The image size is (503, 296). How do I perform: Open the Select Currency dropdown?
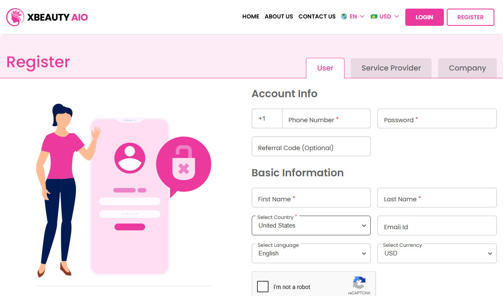[x=436, y=253]
